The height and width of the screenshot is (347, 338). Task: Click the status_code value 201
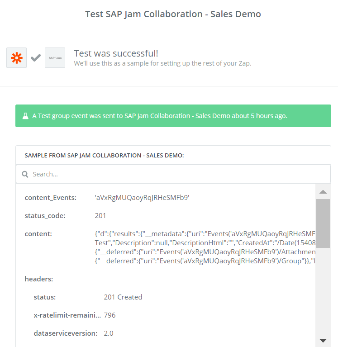tap(100, 216)
